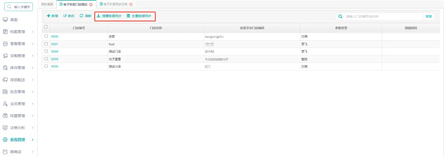Select the store name cell liusl
This screenshot has height=157, width=444.
tap(155, 44)
